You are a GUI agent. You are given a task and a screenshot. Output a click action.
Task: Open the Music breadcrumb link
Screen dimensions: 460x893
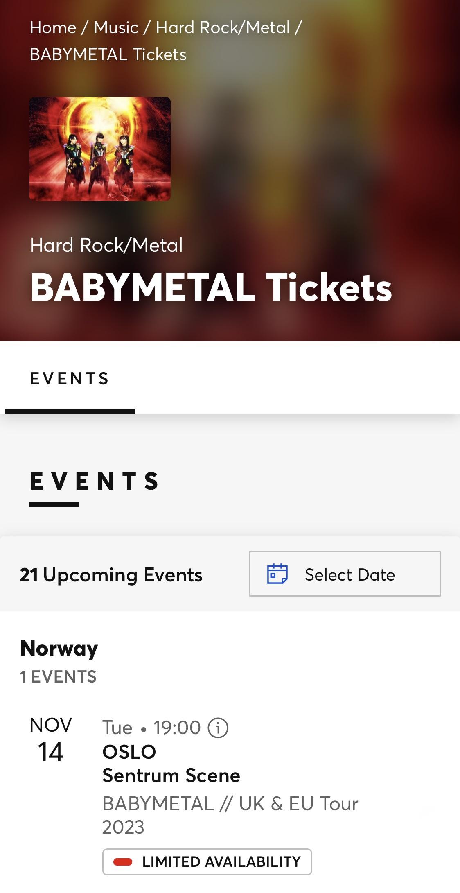pos(116,27)
